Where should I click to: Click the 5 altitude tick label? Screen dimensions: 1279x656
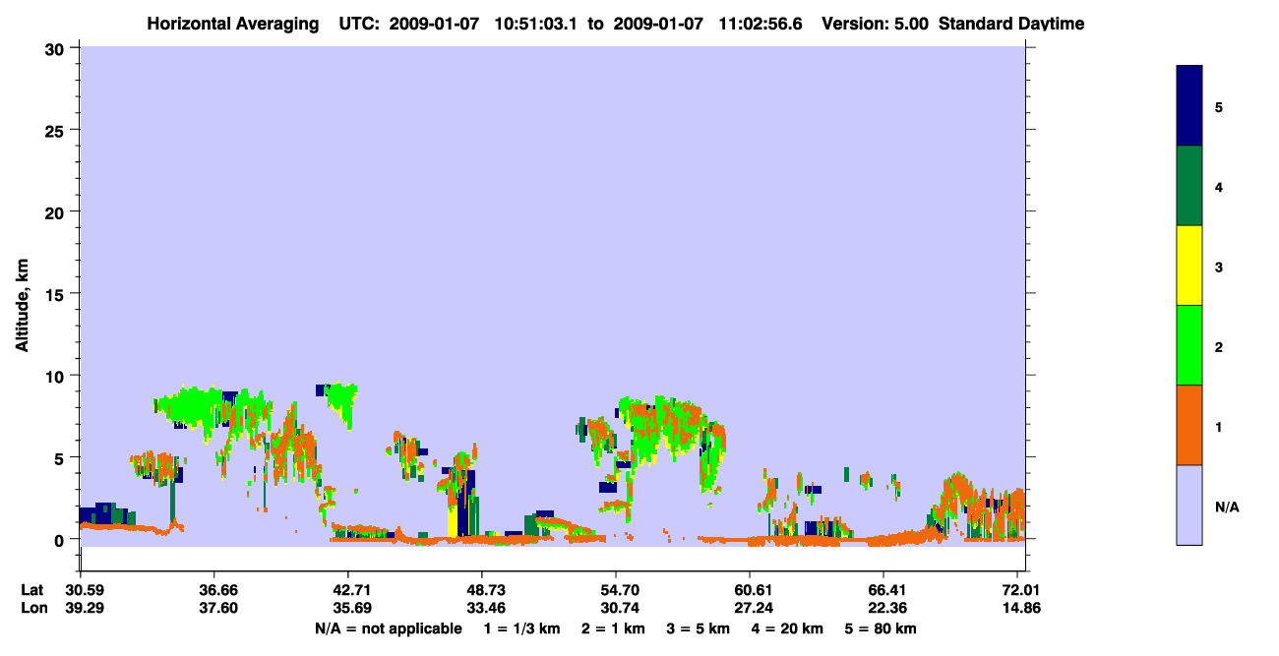[x=61, y=457]
